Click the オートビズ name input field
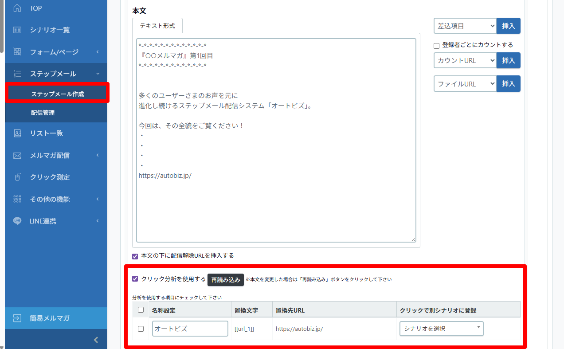Screen dimensions: 564x349 [190, 329]
